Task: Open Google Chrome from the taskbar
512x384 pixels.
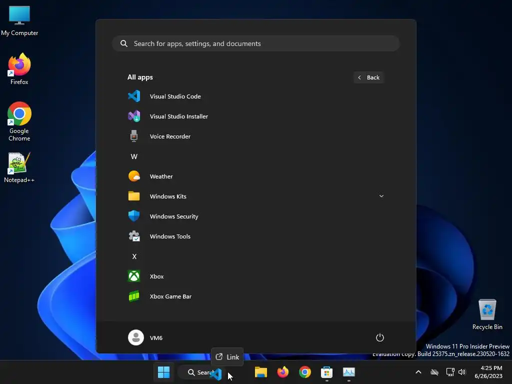Action: 304,372
